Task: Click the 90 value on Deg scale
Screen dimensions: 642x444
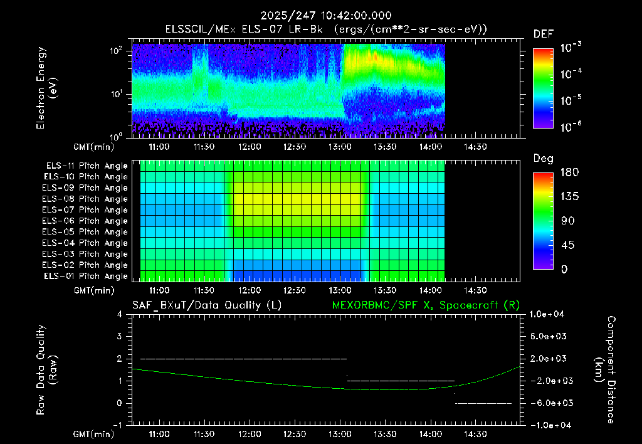Action: click(x=567, y=221)
